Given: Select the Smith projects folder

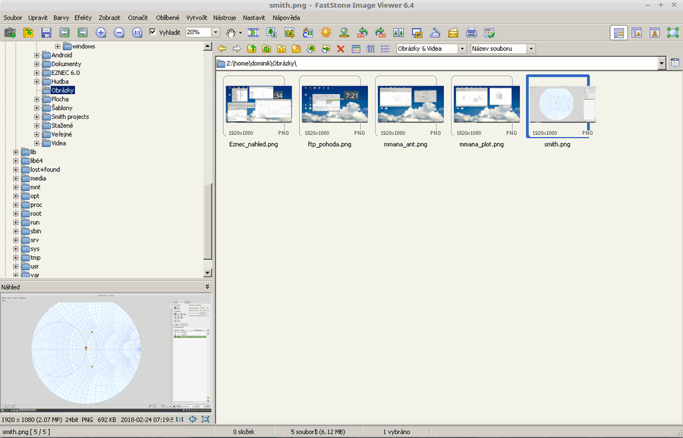Looking at the screenshot, I should 70,117.
